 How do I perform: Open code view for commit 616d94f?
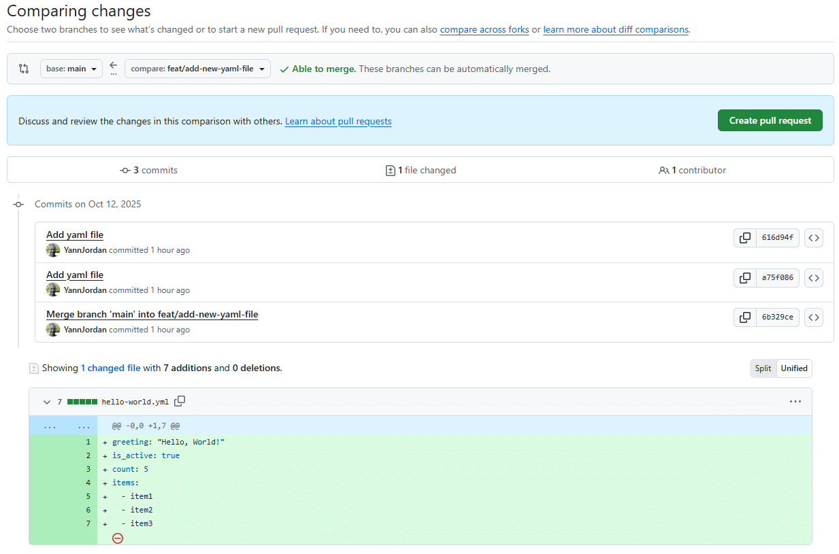coord(814,237)
